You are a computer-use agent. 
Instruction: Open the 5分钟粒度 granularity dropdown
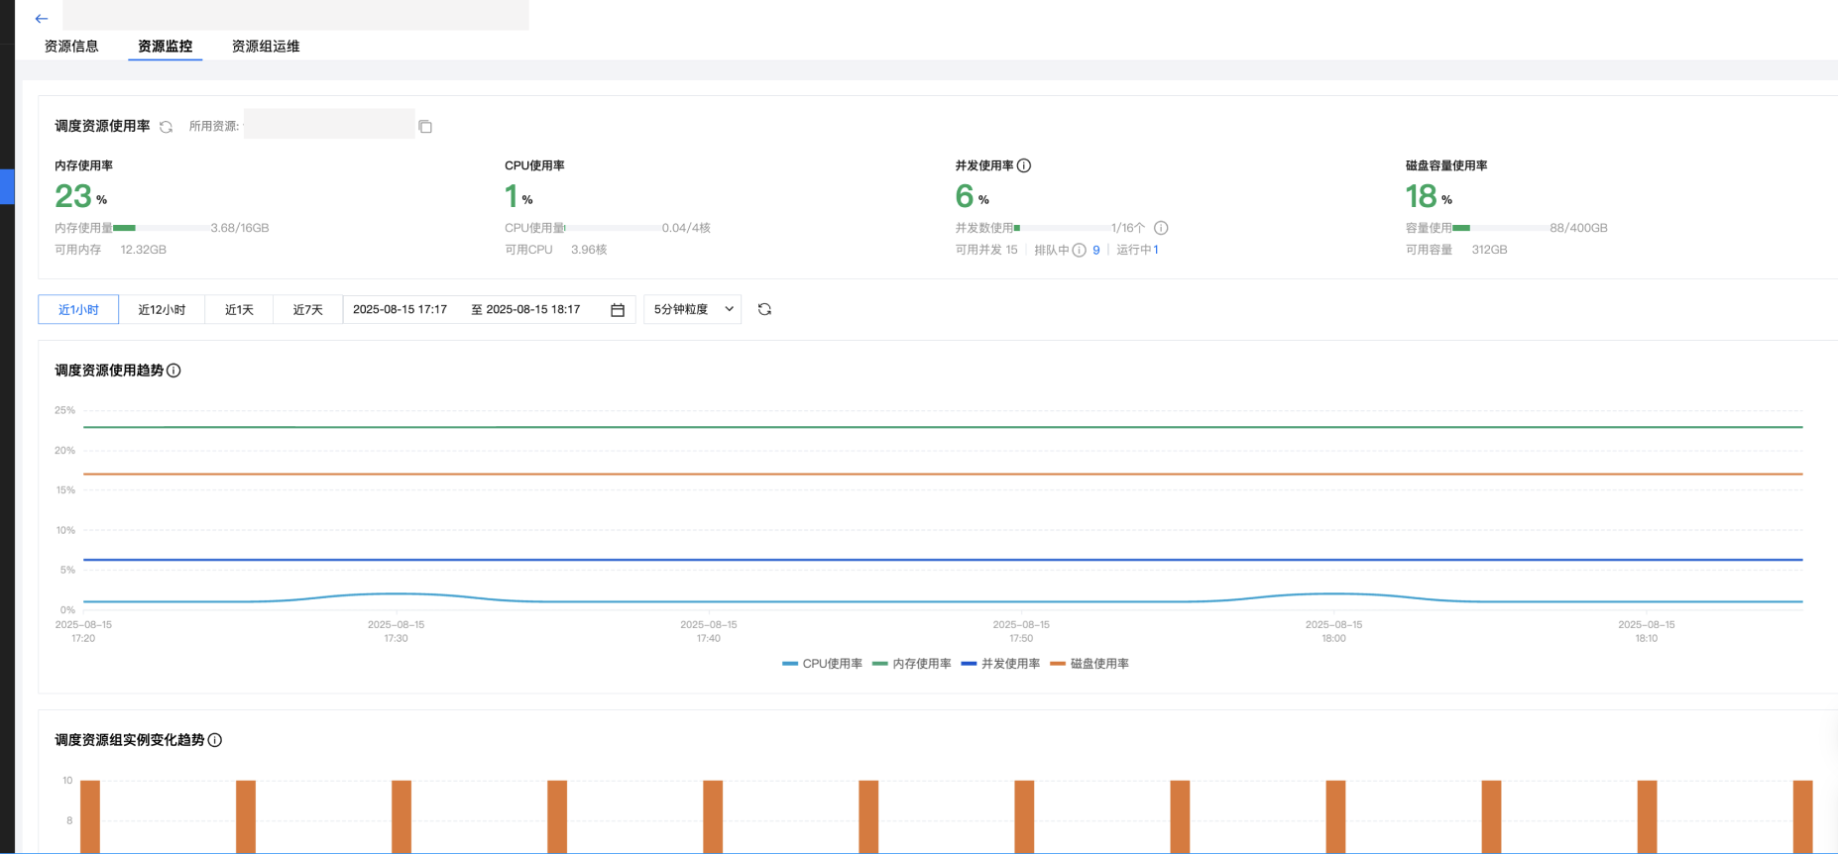[692, 309]
